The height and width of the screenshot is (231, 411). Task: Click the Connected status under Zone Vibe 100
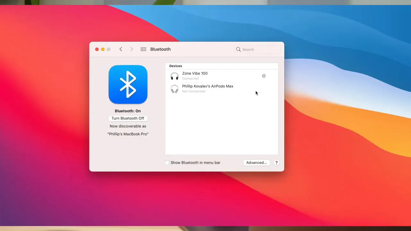190,78
